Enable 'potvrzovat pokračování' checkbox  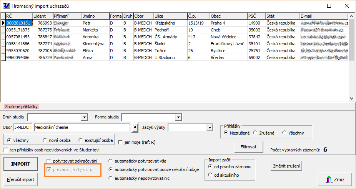tap(49, 161)
